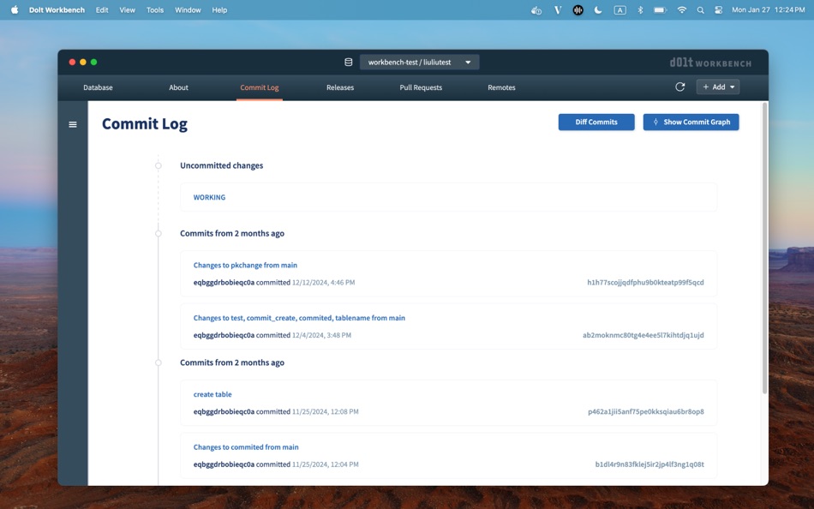Click the audio waveform icon in menu bar
Viewport: 814px width, 509px height.
coord(578,10)
